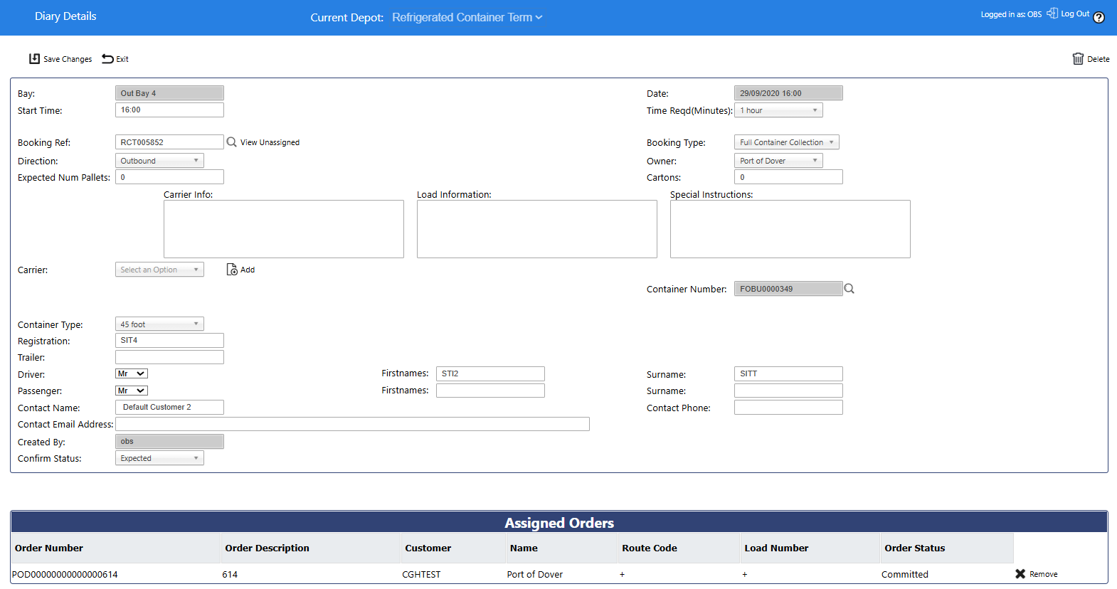Viewport: 1117px width, 589px height.
Task: Click the order description cell 614
Action: pyautogui.click(x=230, y=574)
